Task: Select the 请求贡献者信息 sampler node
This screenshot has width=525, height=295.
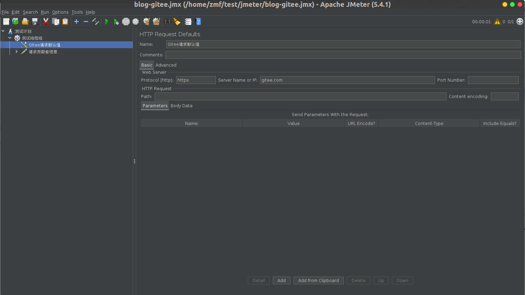Action: pyautogui.click(x=43, y=52)
